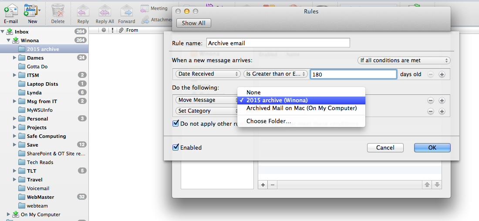Expand the Dames folder
This screenshot has width=479, height=221.
pyautogui.click(x=15, y=58)
